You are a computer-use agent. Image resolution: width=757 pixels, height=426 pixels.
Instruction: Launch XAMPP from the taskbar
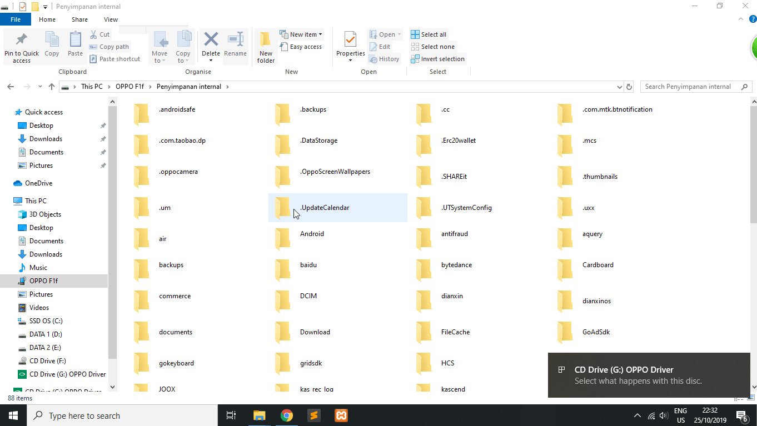(x=341, y=415)
